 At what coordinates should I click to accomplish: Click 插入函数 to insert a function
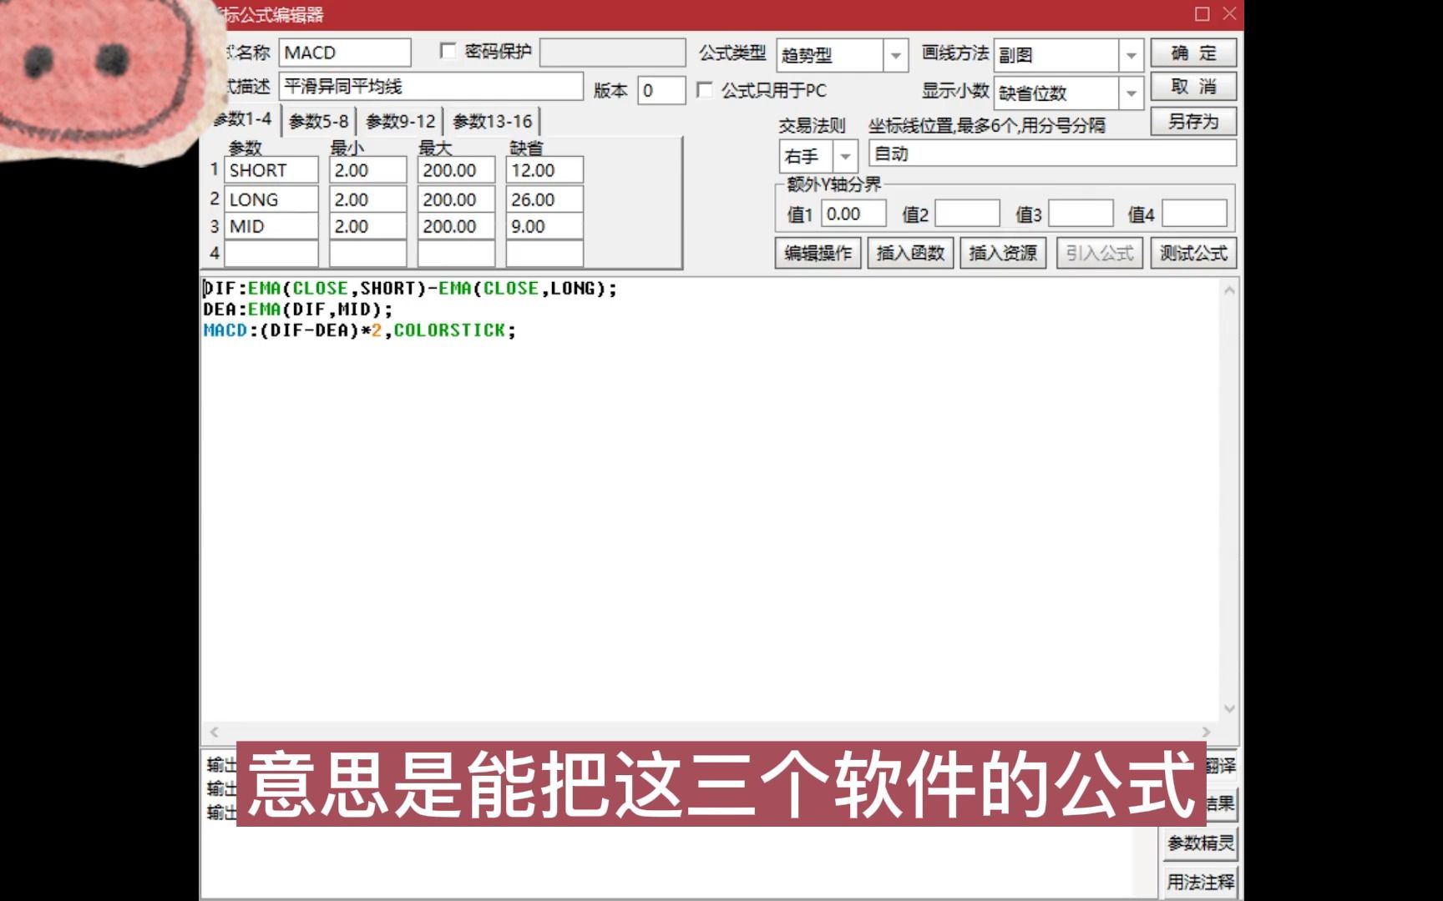[909, 253]
